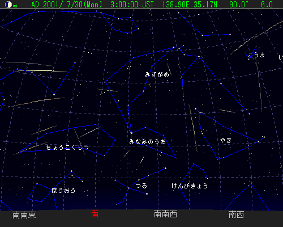Select the みずがめ constellation label
Viewport: 283px width, 227px height.
(x=157, y=74)
